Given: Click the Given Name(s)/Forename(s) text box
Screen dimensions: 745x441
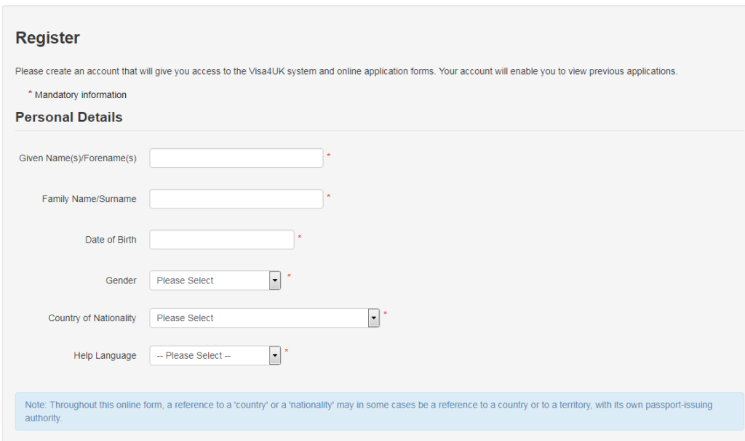Looking at the screenshot, I should [x=236, y=158].
